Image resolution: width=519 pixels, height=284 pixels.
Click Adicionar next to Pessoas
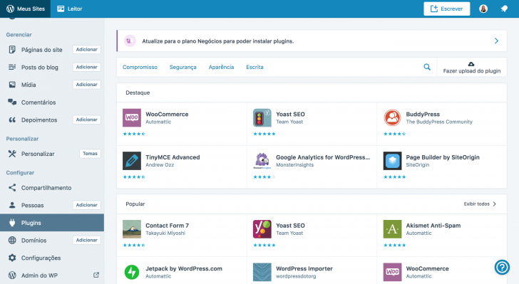[87, 205]
